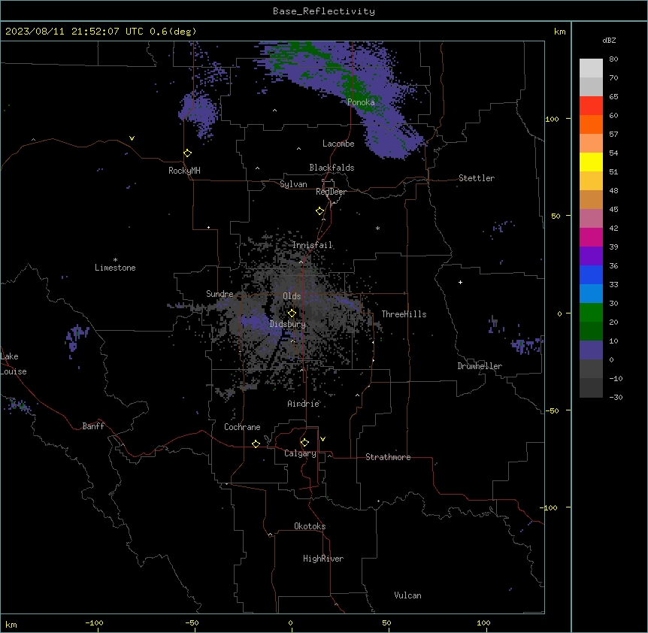Click the yellow diamond marker above Calgary label
This screenshot has height=633, width=648.
tap(304, 443)
